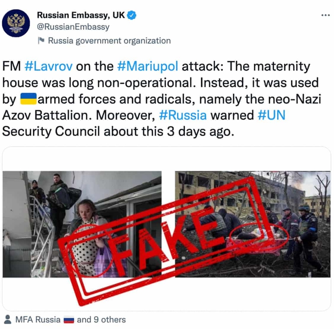Click the tagged people person icon
The width and height of the screenshot is (334, 329).
8,319
